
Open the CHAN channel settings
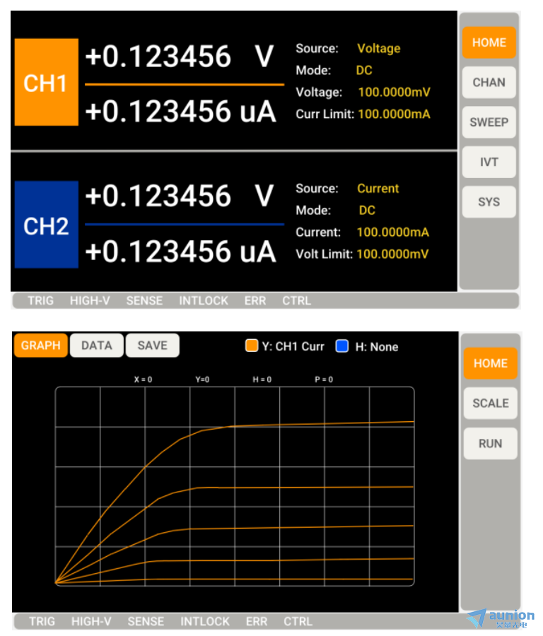[489, 83]
